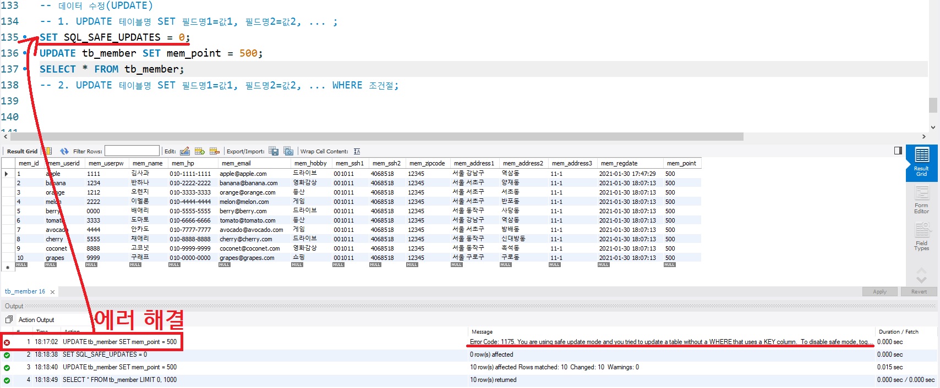Toggle Wrap Cell Content icon
This screenshot has height=388, width=940.
click(357, 151)
